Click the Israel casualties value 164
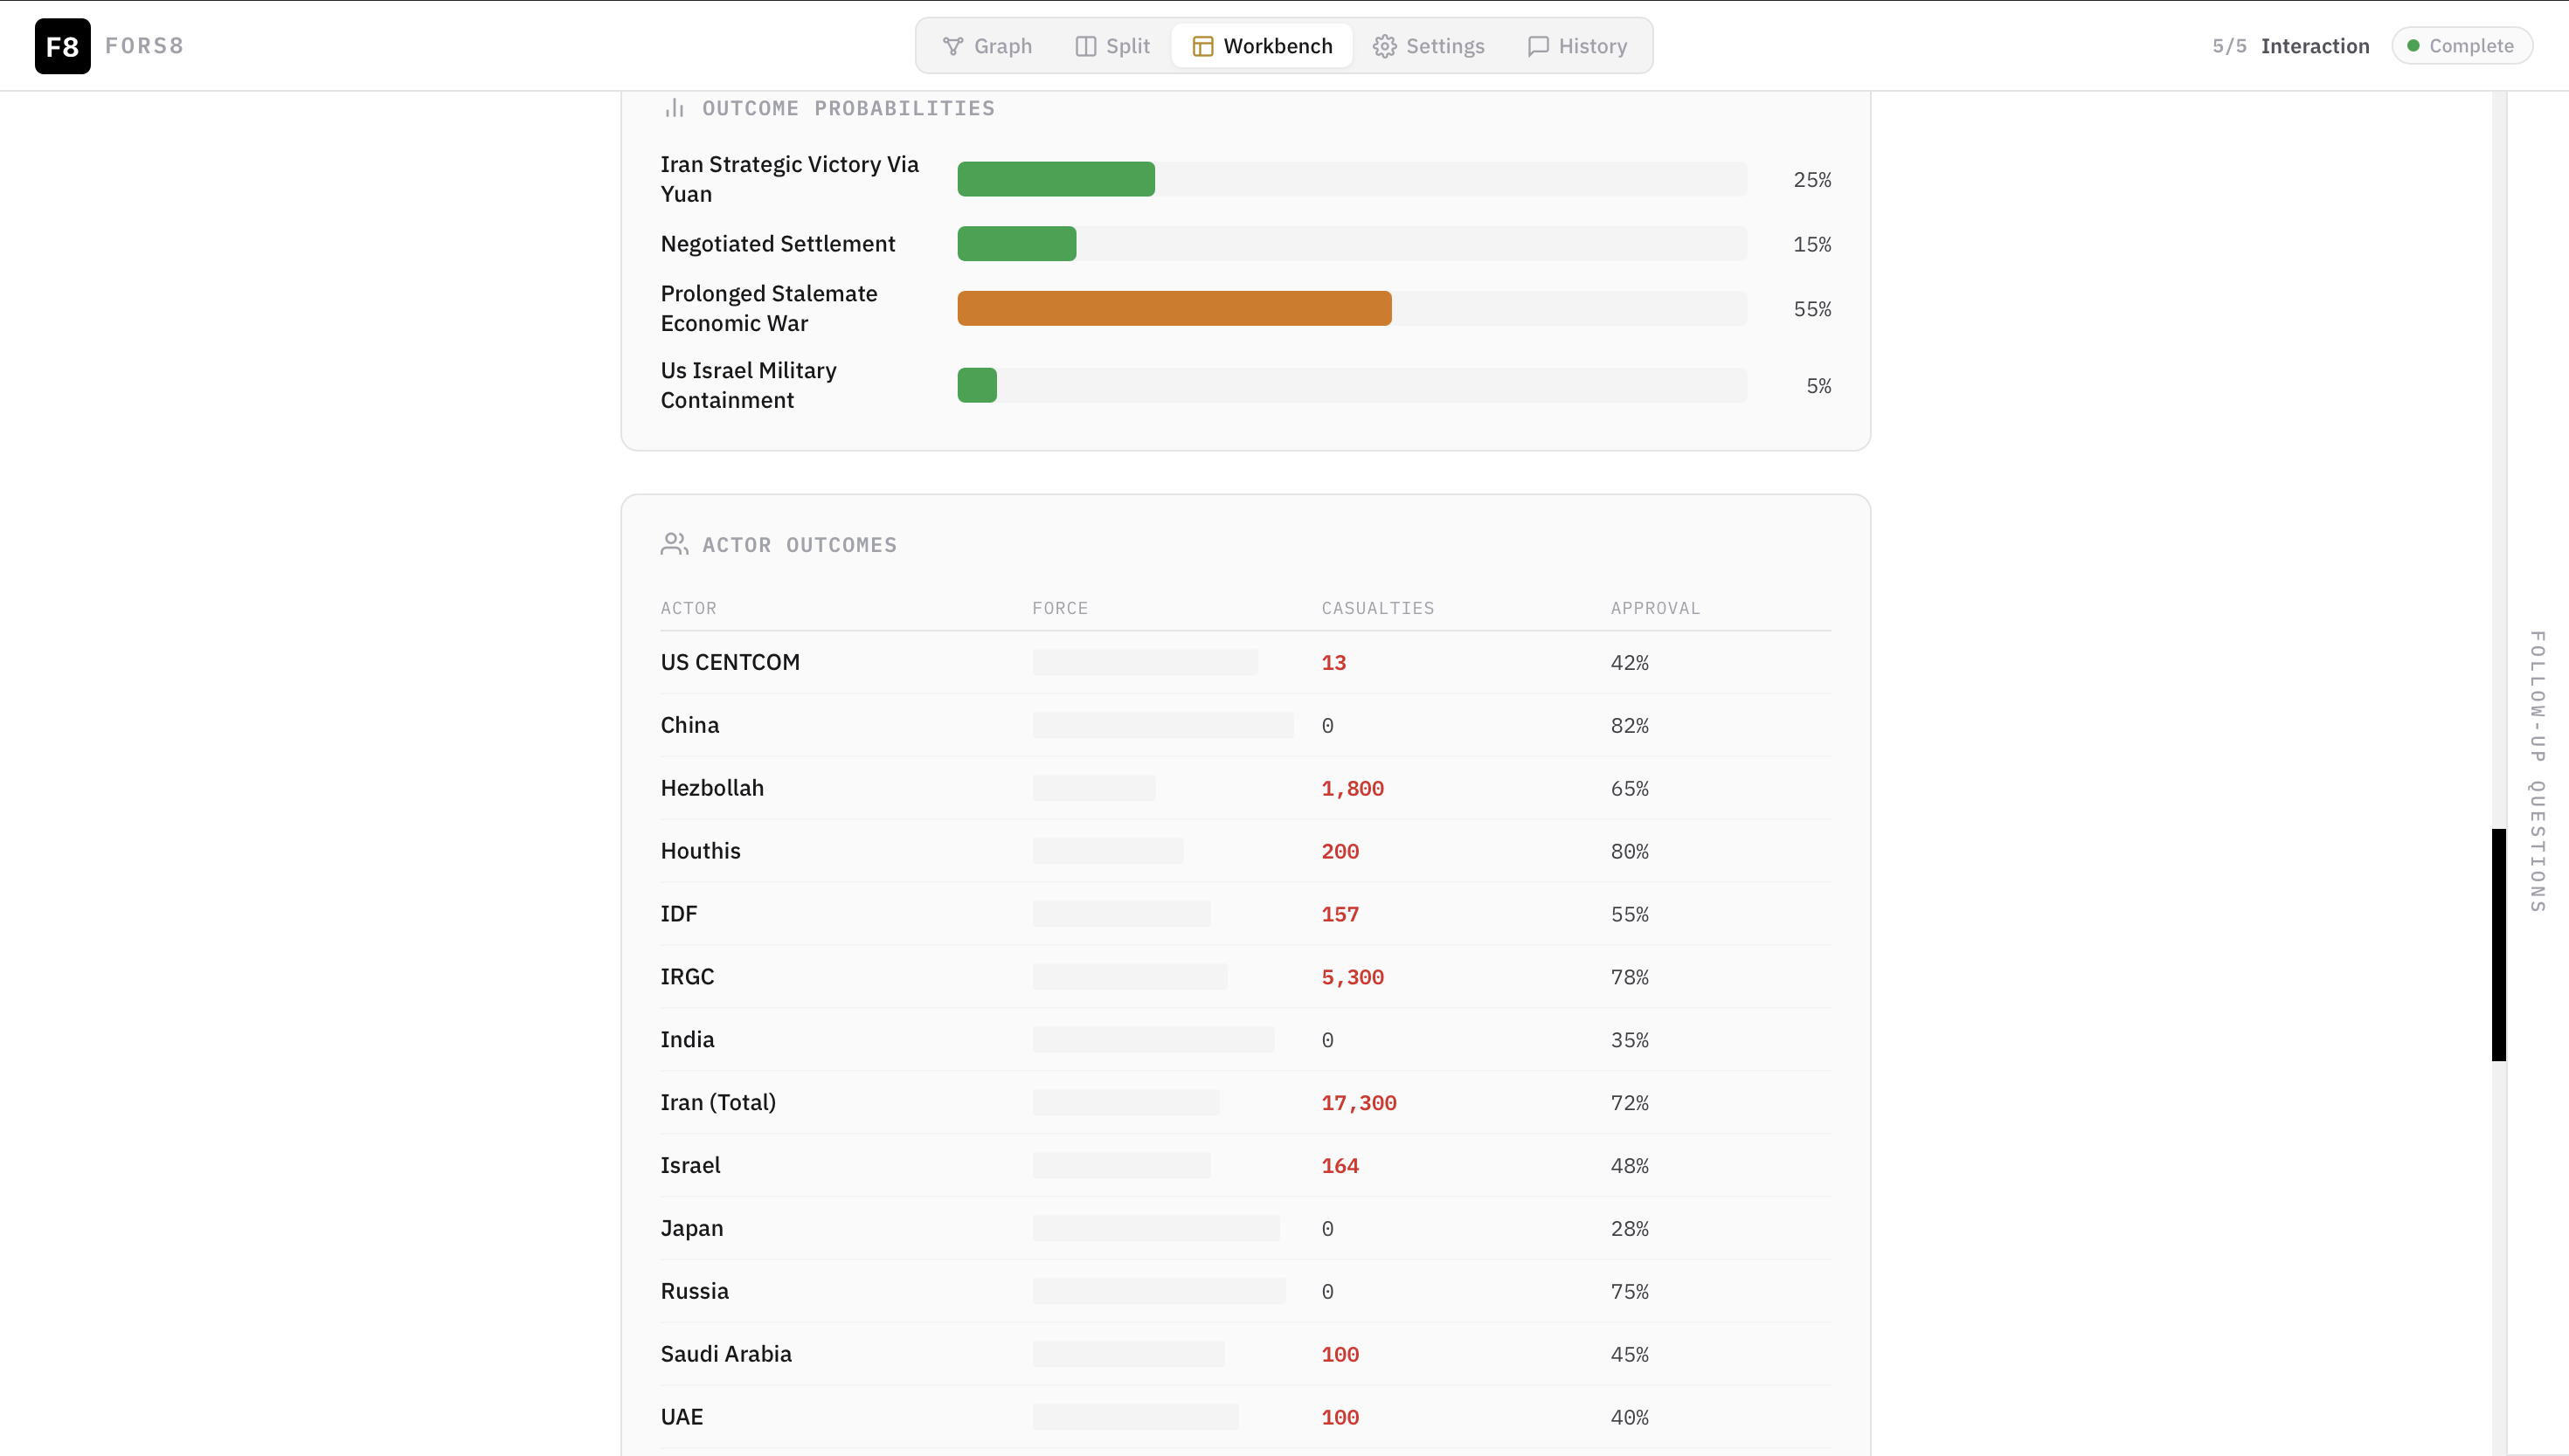Screen dimensions: 2569x1456 [x=1340, y=1166]
